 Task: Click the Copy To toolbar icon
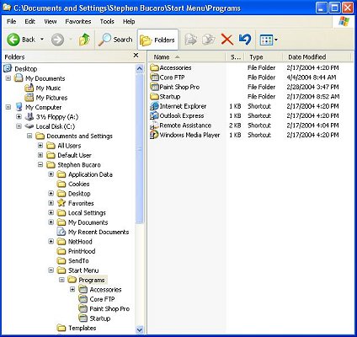209,40
